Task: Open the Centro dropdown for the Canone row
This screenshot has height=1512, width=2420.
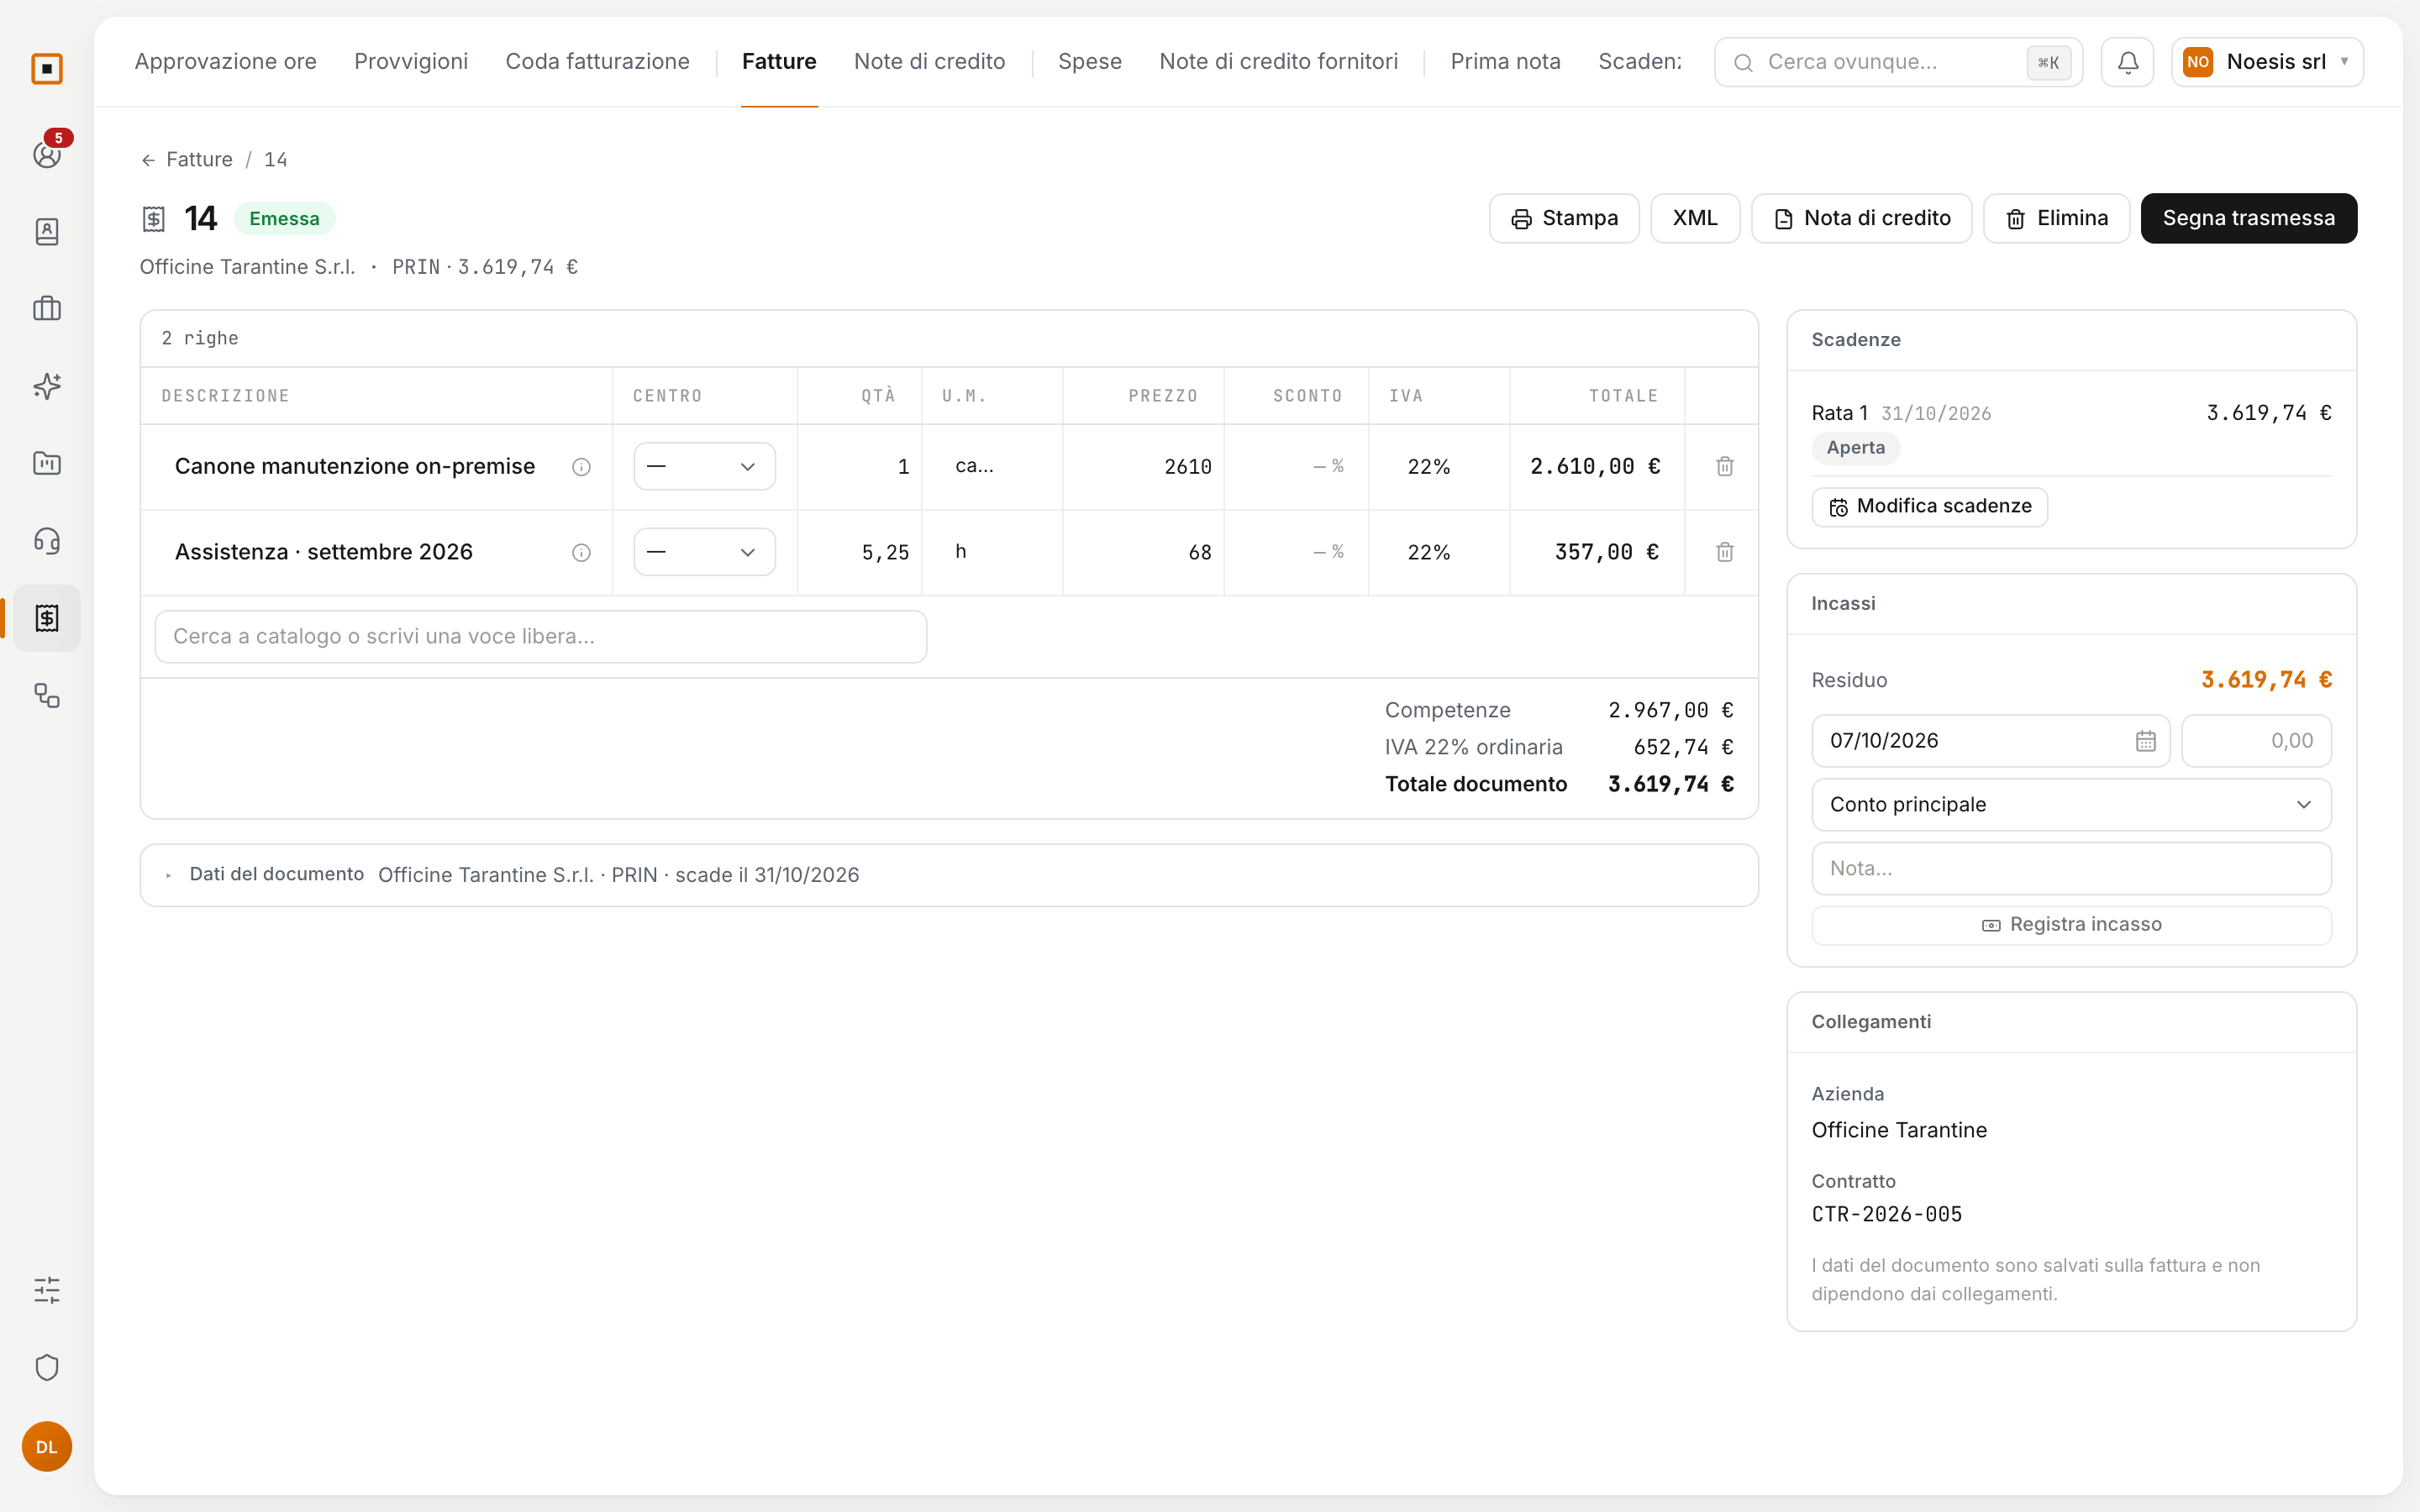Action: coord(704,467)
